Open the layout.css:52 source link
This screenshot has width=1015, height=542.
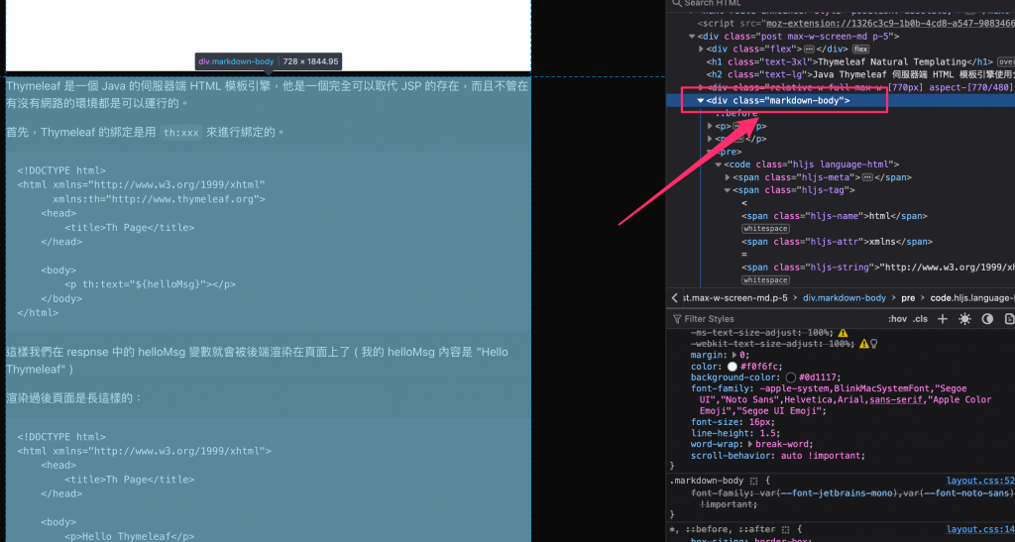coord(980,481)
